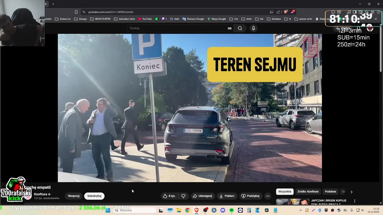Image resolution: width=383 pixels, height=215 pixels.
Task: Open the Zakupy bookmarks folder
Action: click(80, 19)
